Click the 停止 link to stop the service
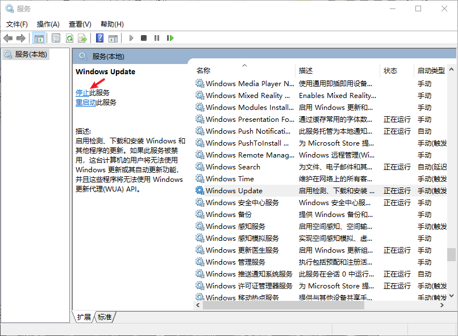 [x=82, y=92]
